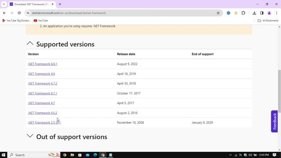Open Chrome's three-dot menu
Viewport: 281px width, 158px height.
(277, 13)
